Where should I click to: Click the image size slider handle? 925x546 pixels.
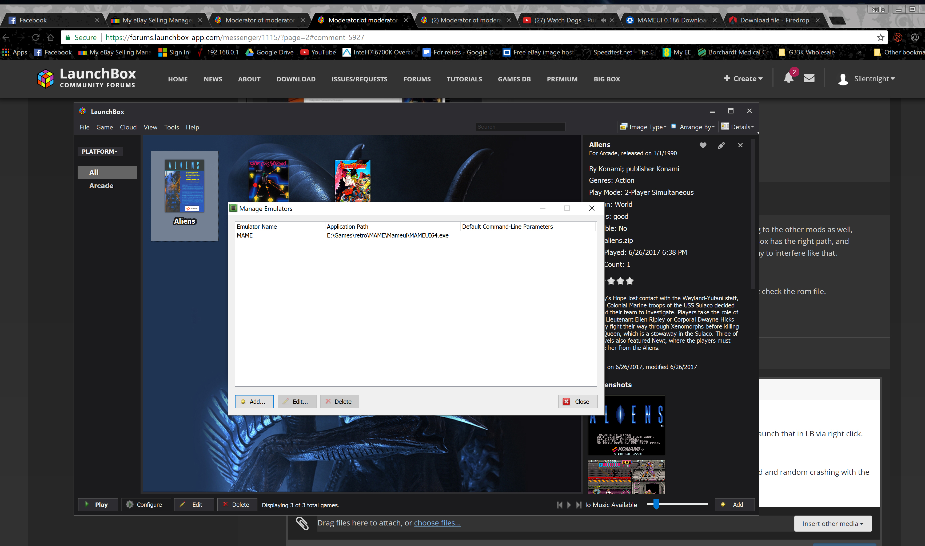pyautogui.click(x=656, y=504)
